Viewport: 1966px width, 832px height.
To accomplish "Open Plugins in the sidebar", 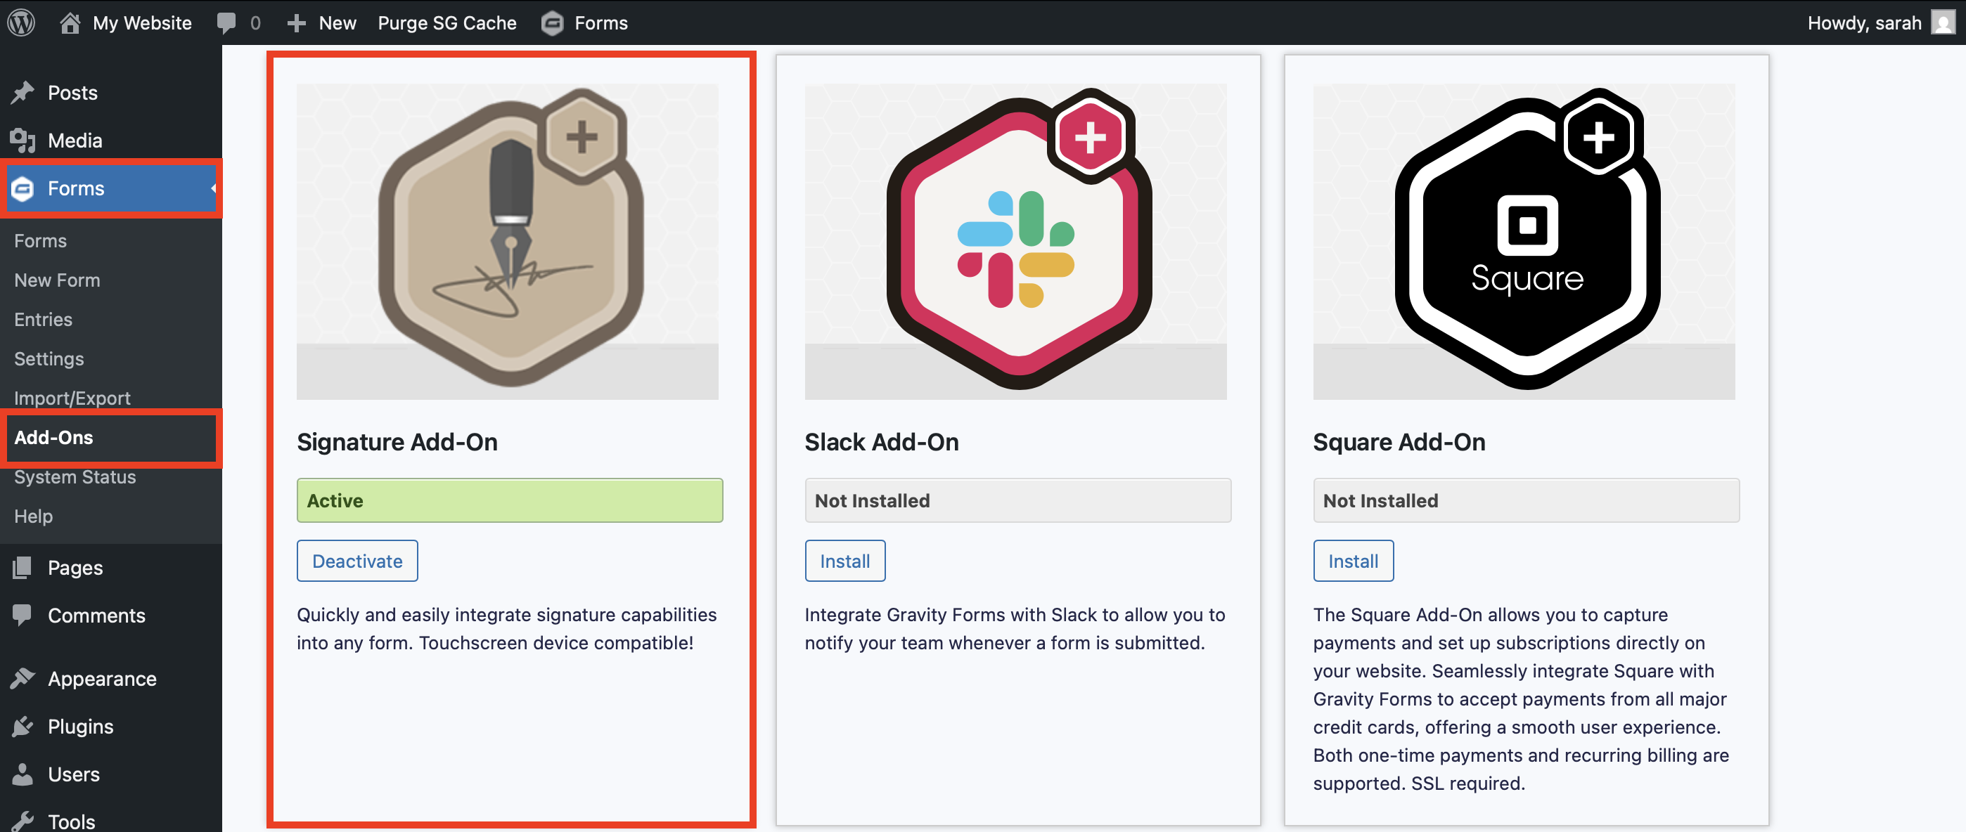I will 80,726.
